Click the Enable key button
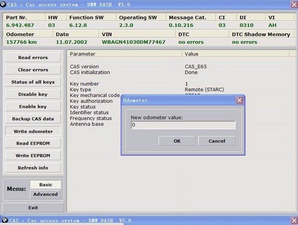The width and height of the screenshot is (298, 225). pos(33,107)
